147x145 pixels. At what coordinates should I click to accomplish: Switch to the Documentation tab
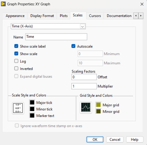(119, 16)
